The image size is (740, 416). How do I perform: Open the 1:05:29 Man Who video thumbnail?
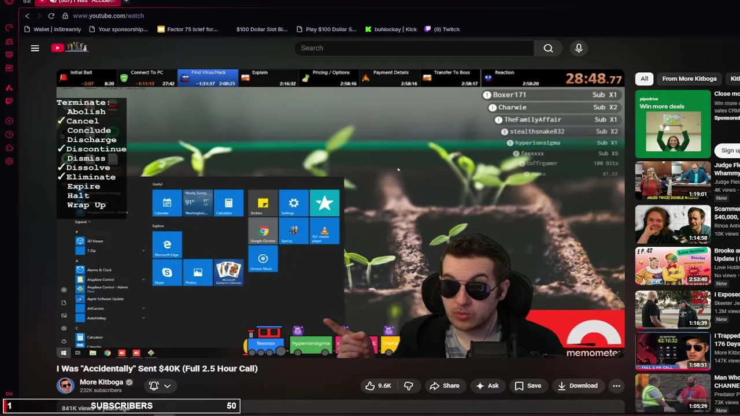(673, 394)
